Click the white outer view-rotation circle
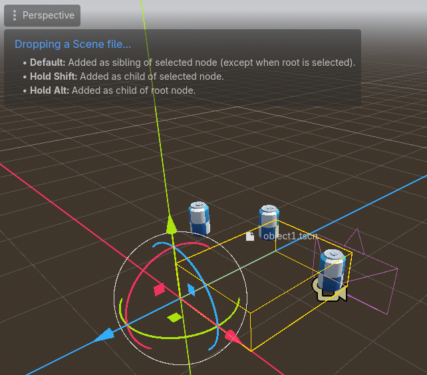The width and height of the screenshot is (427, 375). point(114,297)
